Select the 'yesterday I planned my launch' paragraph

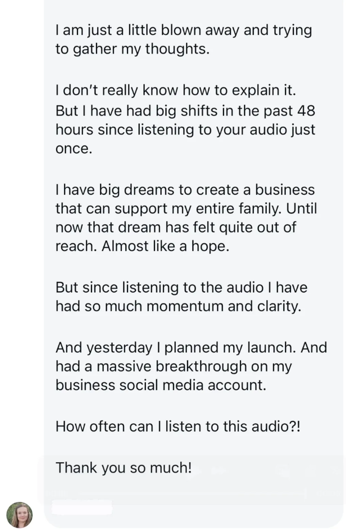pyautogui.click(x=191, y=366)
